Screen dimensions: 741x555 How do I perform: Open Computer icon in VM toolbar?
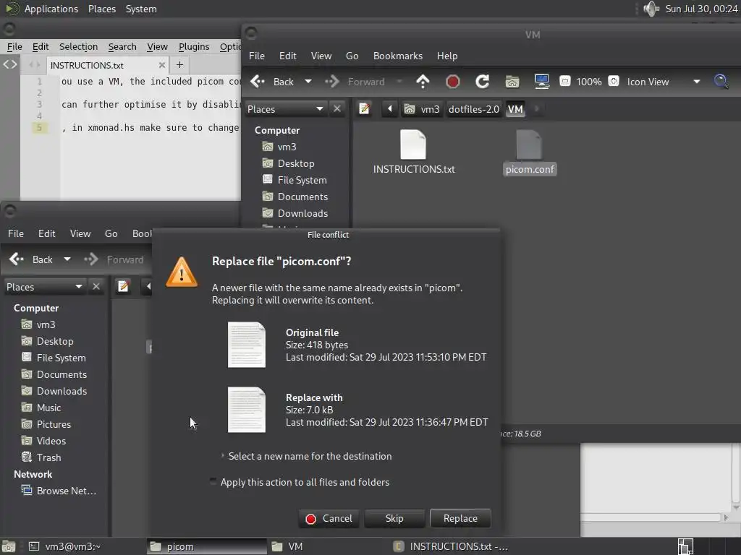541,82
